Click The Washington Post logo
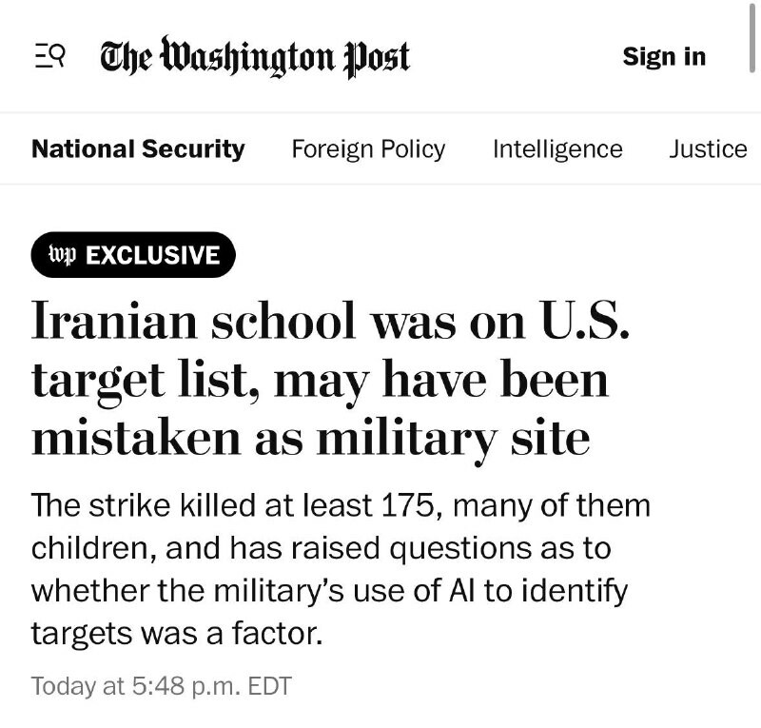Screen dimensions: 761x728 pyautogui.click(x=255, y=57)
